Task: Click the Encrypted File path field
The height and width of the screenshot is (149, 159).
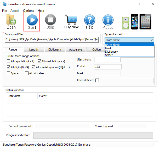Action: [x=52, y=40]
